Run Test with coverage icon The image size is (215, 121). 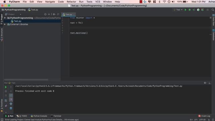click(x=194, y=10)
